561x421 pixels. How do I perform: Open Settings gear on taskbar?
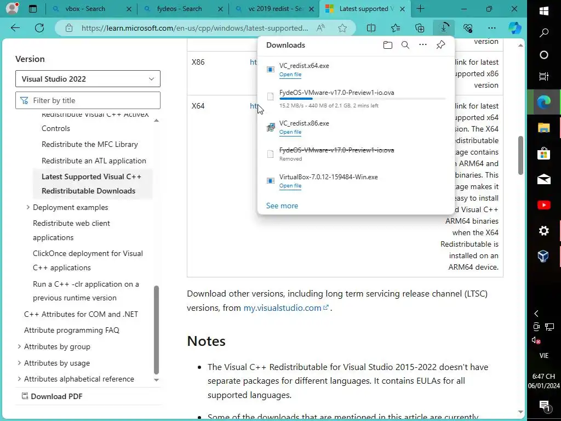[544, 231]
